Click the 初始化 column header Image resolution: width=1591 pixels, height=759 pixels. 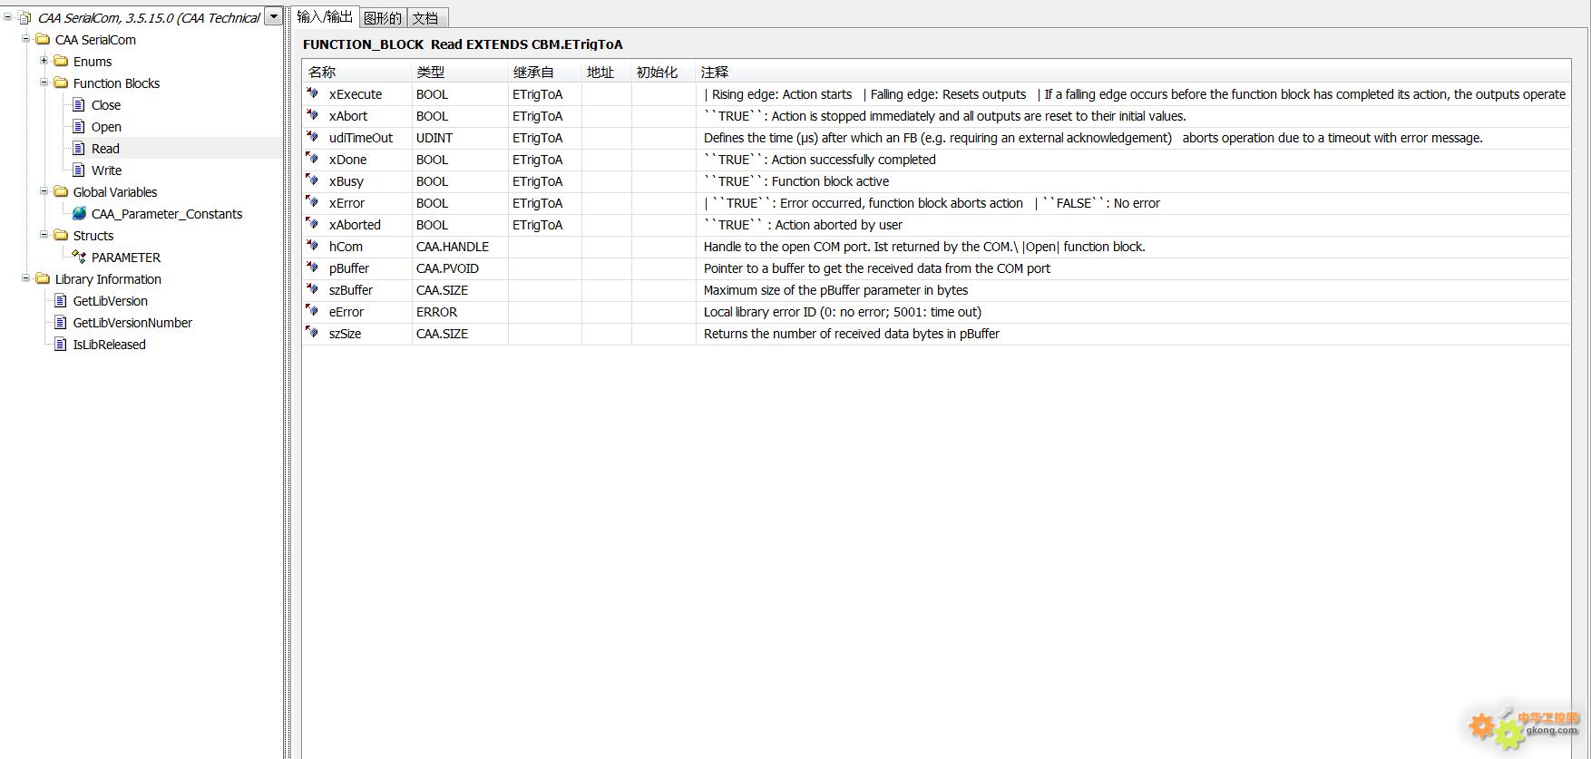[x=663, y=72]
